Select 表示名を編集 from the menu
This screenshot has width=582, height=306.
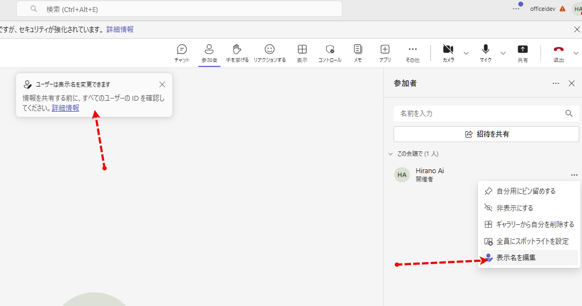tap(516, 258)
